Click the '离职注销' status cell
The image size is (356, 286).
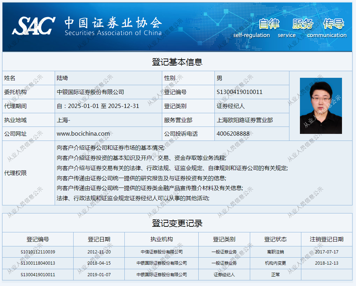click(x=275, y=252)
